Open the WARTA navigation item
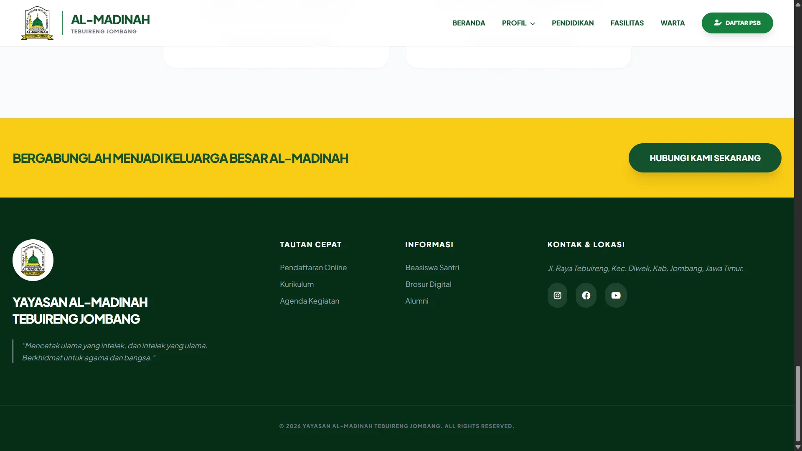 tap(672, 23)
